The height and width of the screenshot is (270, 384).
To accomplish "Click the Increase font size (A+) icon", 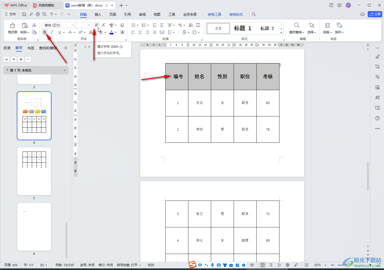I will point(97,25).
